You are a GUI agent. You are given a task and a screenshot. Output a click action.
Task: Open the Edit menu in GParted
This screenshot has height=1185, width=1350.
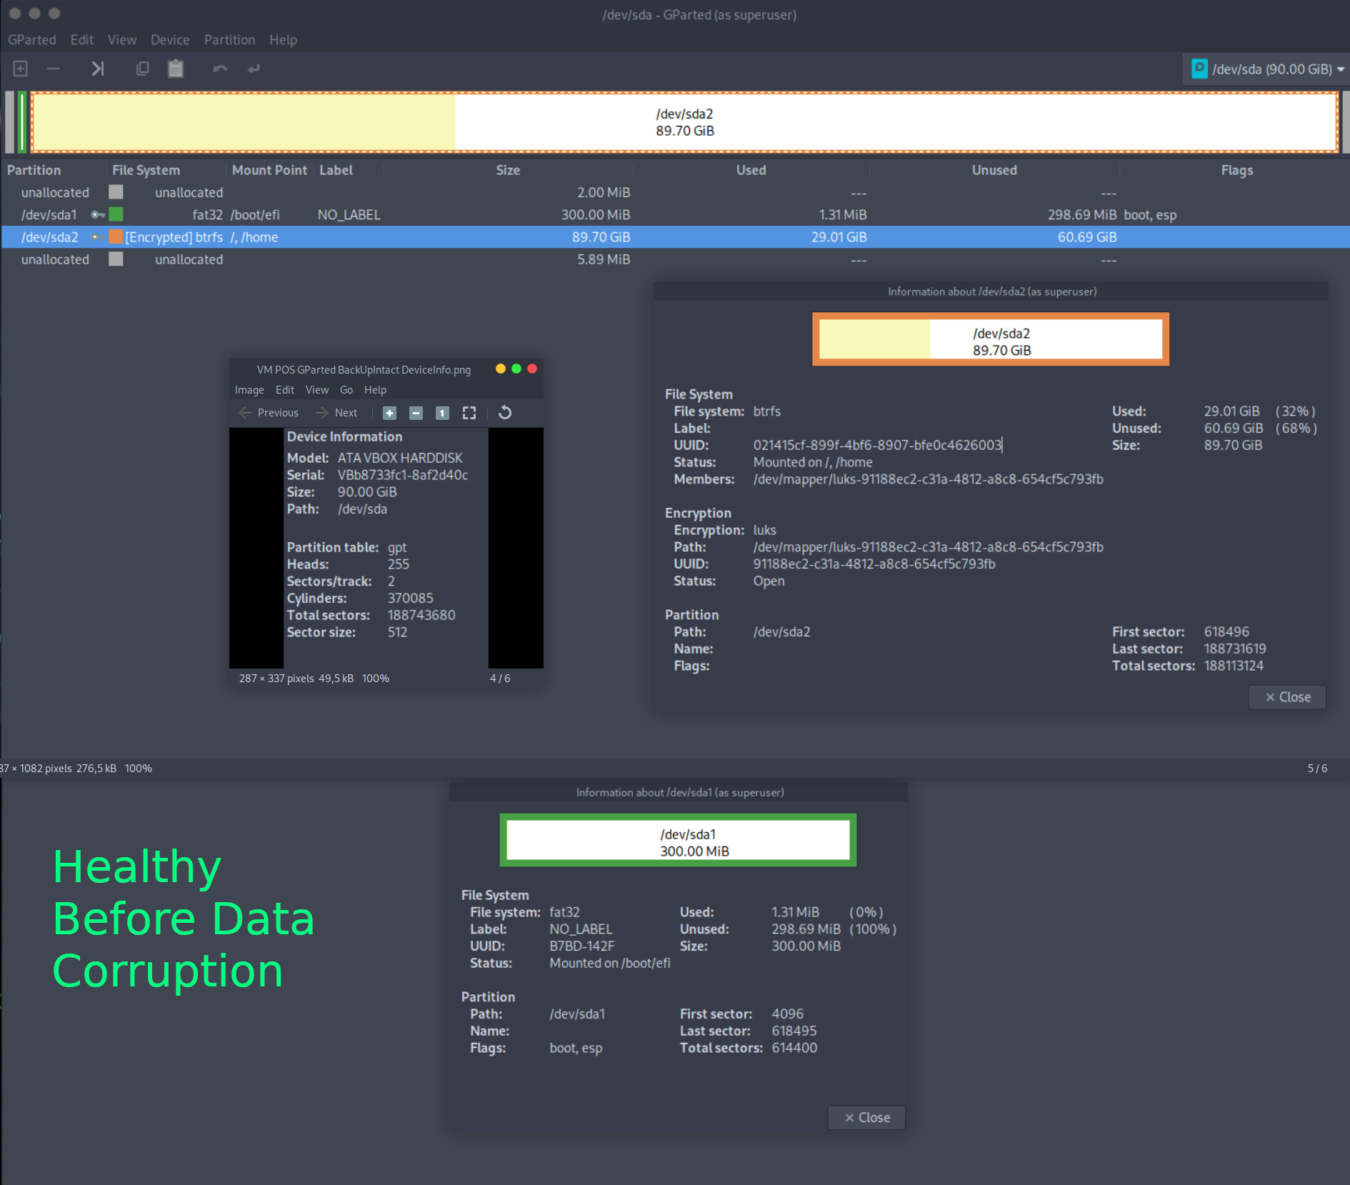pyautogui.click(x=82, y=40)
